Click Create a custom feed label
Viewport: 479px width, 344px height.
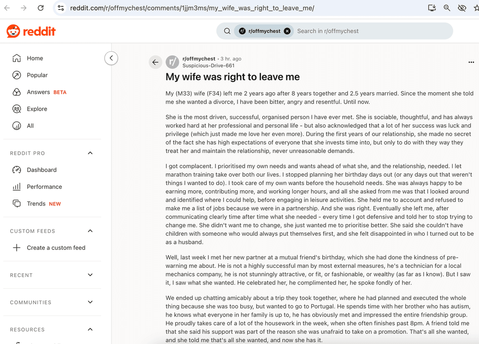pos(56,248)
